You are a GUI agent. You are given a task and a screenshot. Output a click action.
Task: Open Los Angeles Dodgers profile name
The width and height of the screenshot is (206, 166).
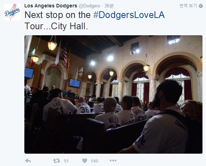point(51,6)
